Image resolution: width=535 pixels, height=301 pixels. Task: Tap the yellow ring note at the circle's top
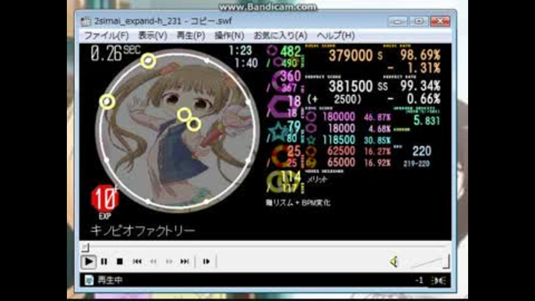[x=148, y=61]
